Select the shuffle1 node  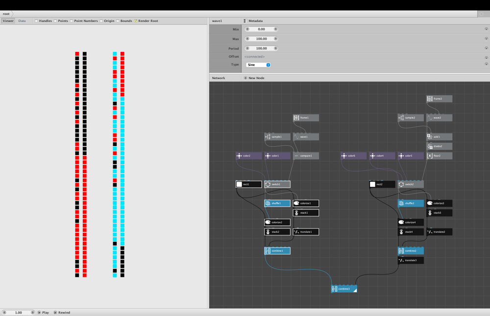tap(277, 203)
